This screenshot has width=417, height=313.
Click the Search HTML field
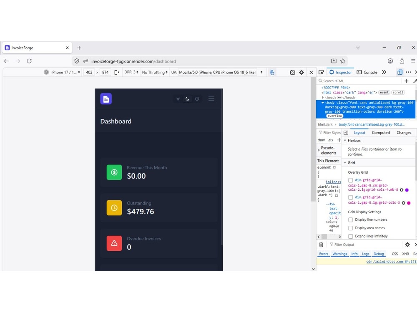tap(359, 81)
